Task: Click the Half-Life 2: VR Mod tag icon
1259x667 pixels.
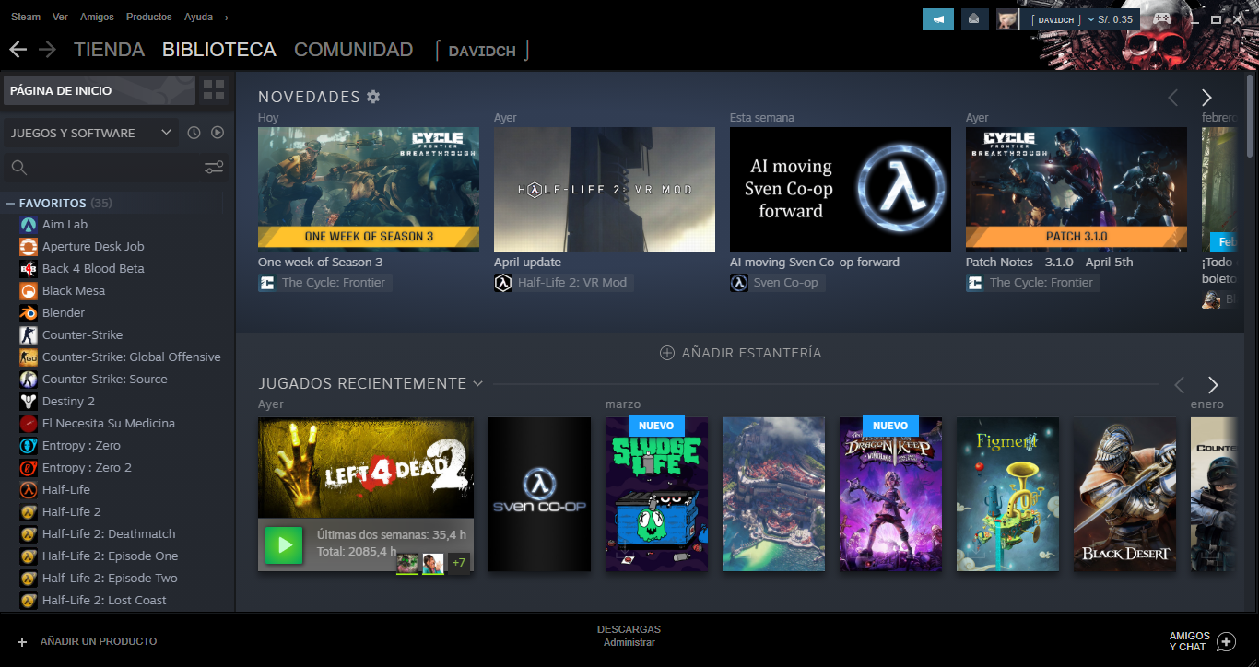Action: click(503, 283)
